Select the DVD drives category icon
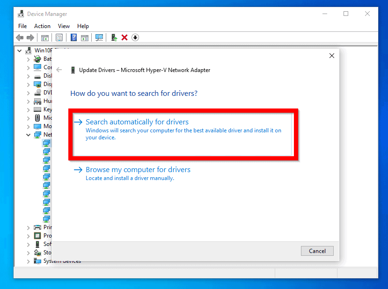The width and height of the screenshot is (388, 289). pos(37,93)
